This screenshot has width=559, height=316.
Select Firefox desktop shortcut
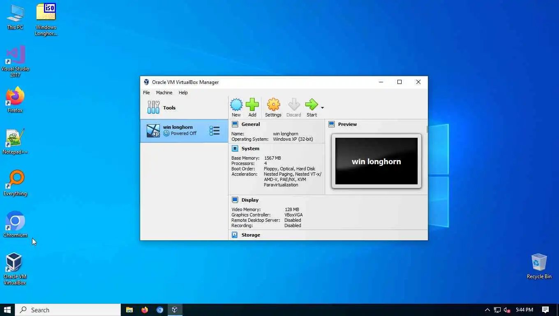(x=15, y=100)
